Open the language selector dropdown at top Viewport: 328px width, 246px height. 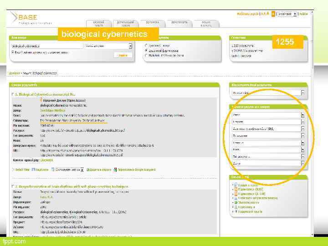(x=287, y=14)
